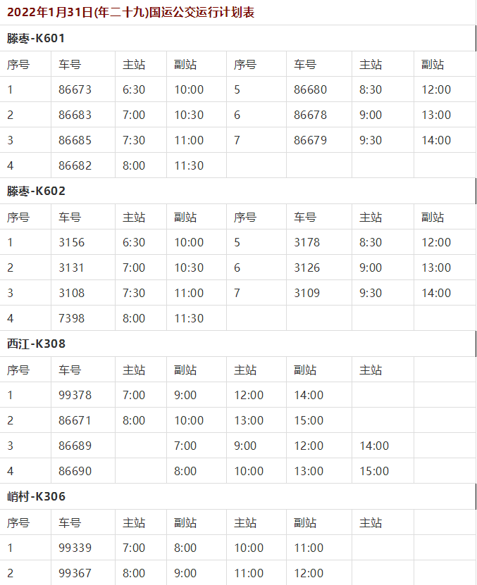Click bus number 86689 cell
Viewport: 477px width, 585px height.
[75, 446]
